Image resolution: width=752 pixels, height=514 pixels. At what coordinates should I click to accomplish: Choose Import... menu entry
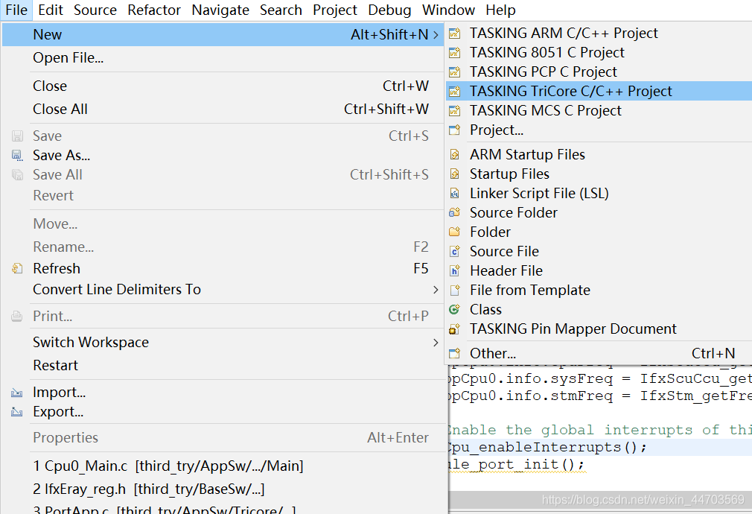point(223,393)
